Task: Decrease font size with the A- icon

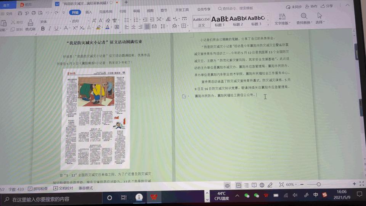Action: coord(101,21)
